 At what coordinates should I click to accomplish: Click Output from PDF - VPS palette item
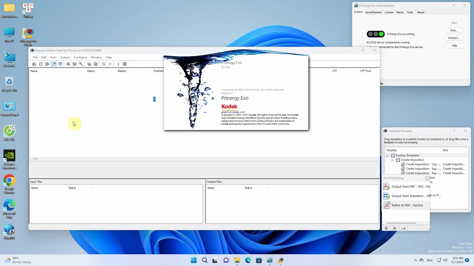406,187
